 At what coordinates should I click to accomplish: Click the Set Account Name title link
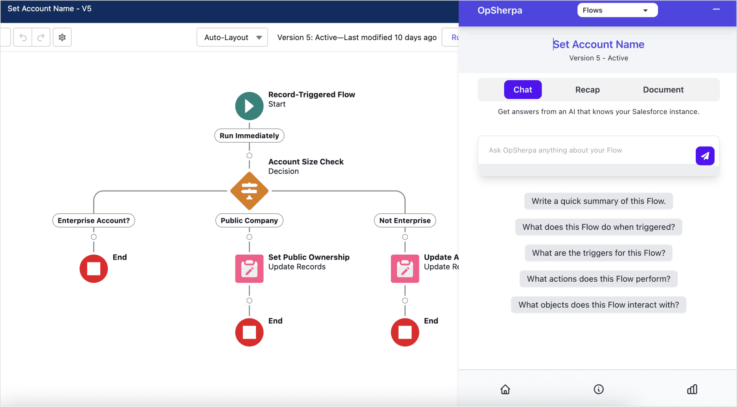pos(599,44)
